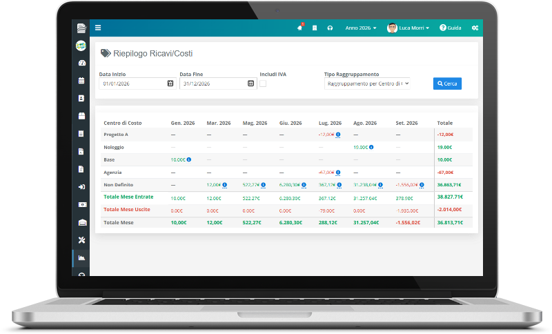This screenshot has width=552, height=334.
Task: Open the tools wrench sidebar icon
Action: [81, 240]
